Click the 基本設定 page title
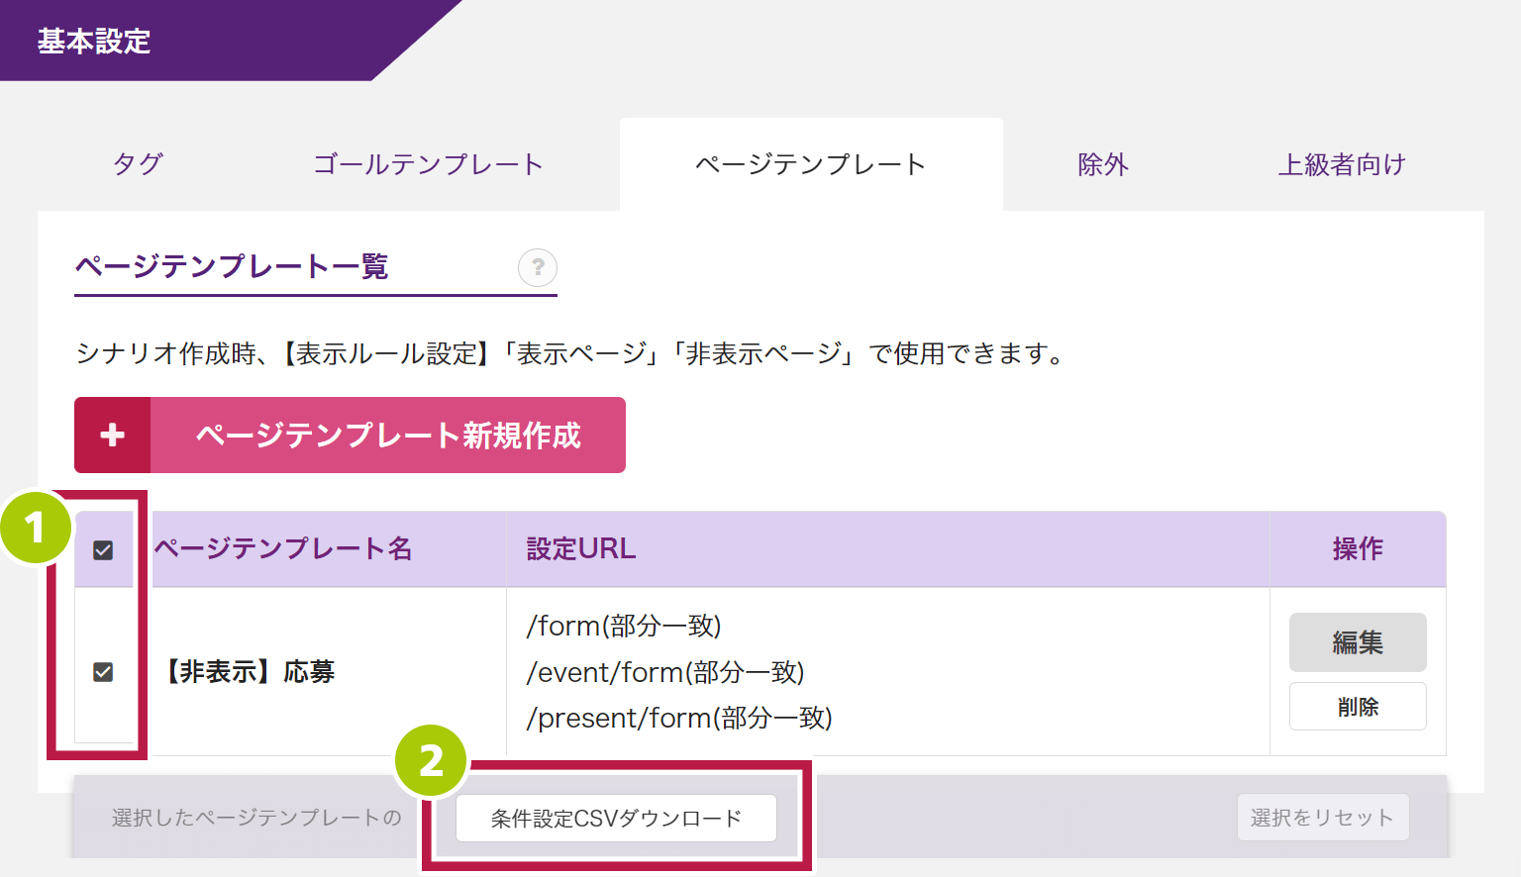The height and width of the screenshot is (877, 1521). [x=94, y=42]
